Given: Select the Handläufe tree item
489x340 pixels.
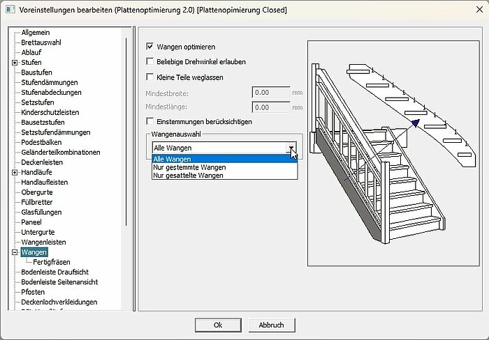Looking at the screenshot, I should pos(36,172).
